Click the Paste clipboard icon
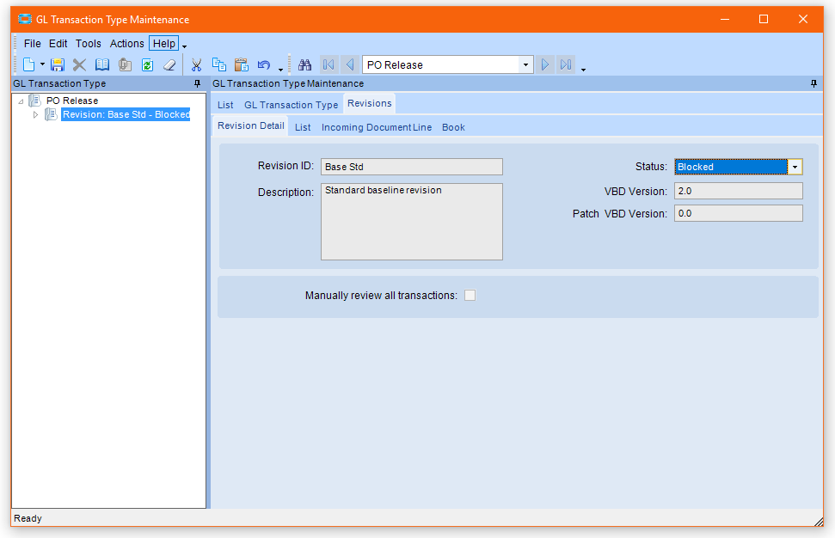The image size is (835, 538). (242, 64)
